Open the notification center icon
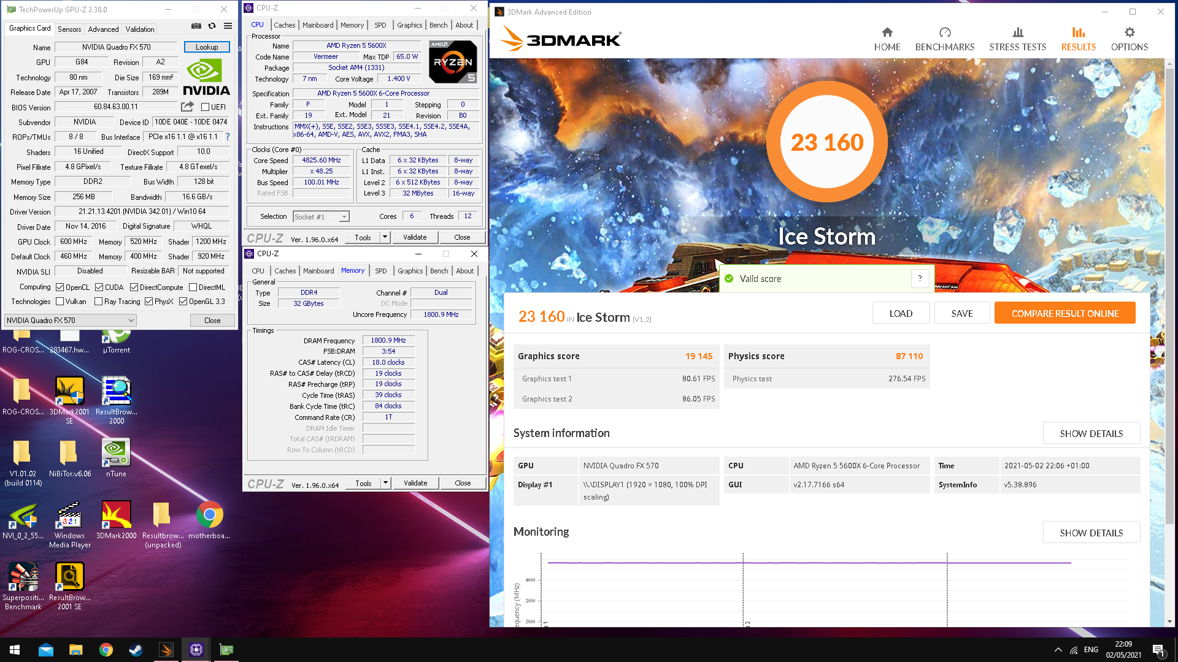This screenshot has width=1178, height=662. point(1158,650)
